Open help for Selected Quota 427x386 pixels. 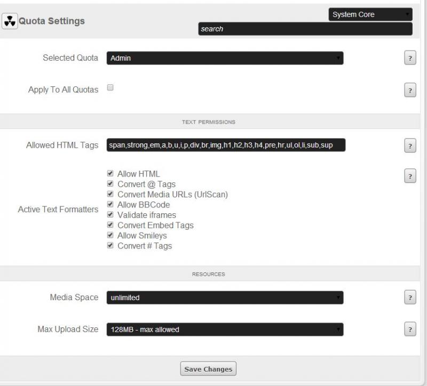410,59
